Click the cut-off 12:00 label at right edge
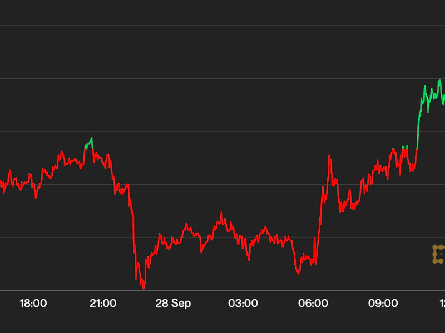Screen dimensions: 445x333 pos(442,304)
